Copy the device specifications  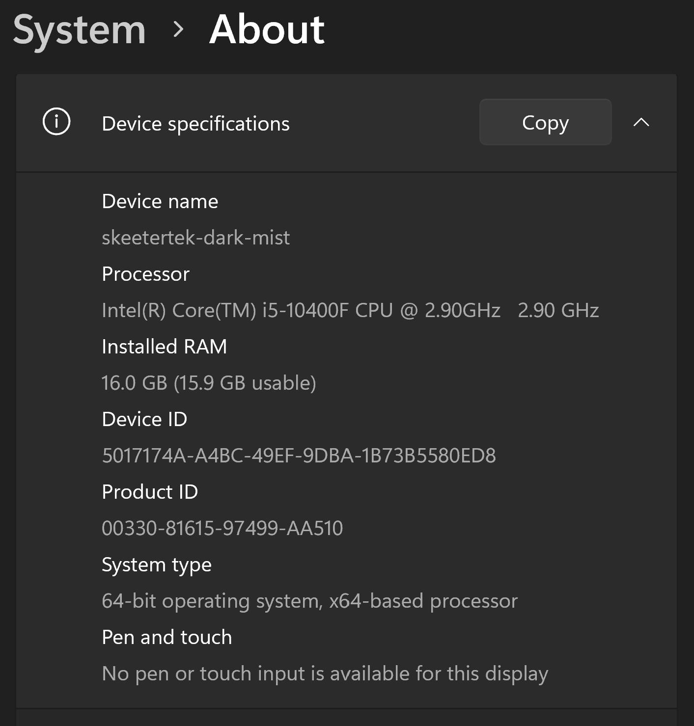coord(545,123)
